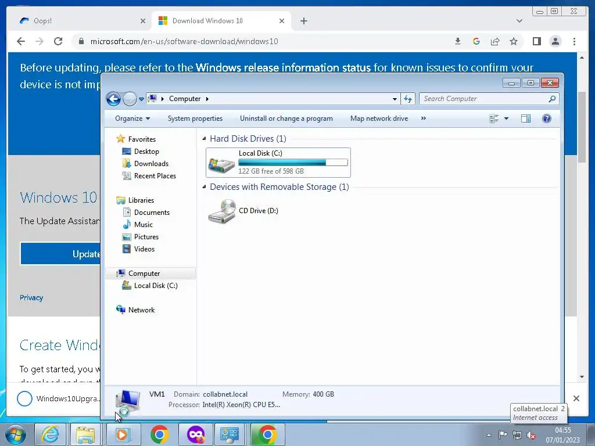
Task: Open Windows Media Player from taskbar
Action: click(122, 434)
